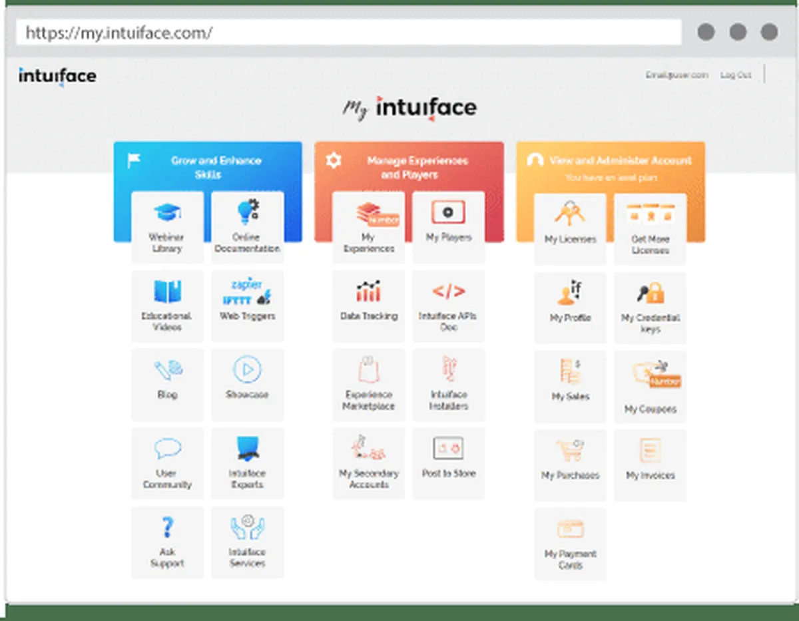This screenshot has width=799, height=621.
Task: Open the Intuiface Installers tile
Action: pos(448,385)
